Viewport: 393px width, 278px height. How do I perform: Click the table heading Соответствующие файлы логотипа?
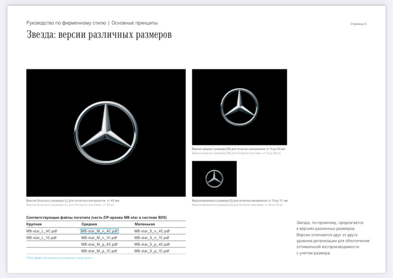[96, 217]
